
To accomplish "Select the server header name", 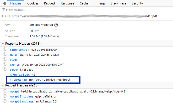I will pos(14,70).
